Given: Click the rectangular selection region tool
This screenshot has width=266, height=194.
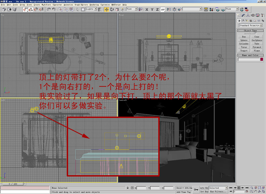Looking at the screenshot, I should (83, 10).
